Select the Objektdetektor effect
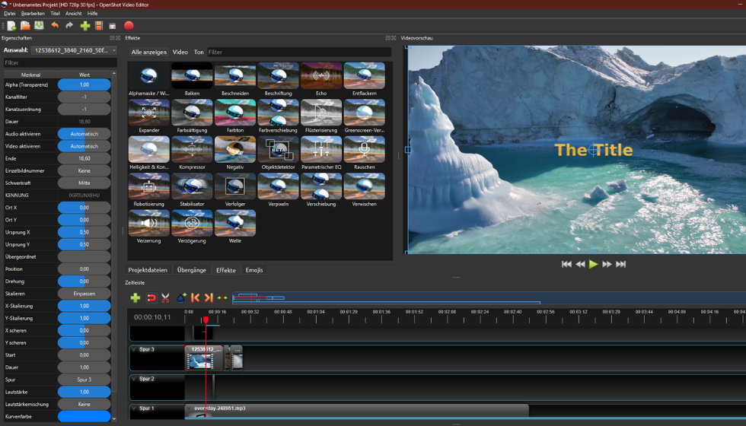The height and width of the screenshot is (426, 746). [279, 149]
